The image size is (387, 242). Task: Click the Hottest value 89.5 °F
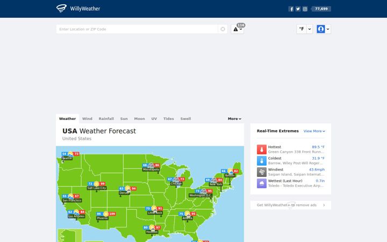(318, 147)
